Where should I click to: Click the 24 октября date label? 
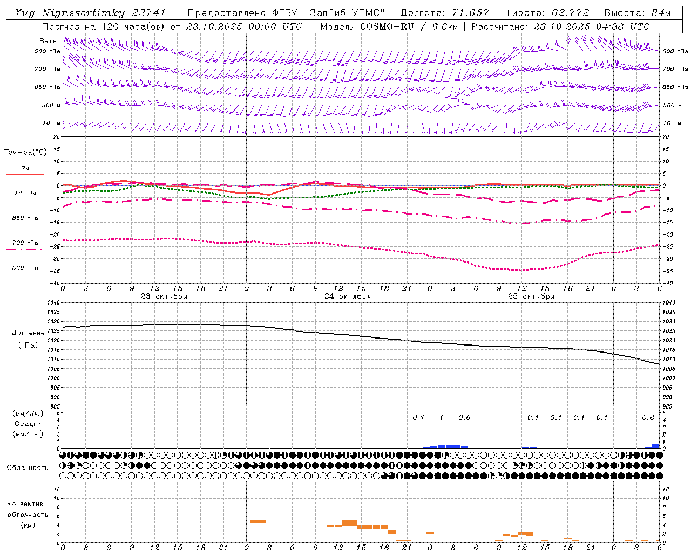click(348, 296)
